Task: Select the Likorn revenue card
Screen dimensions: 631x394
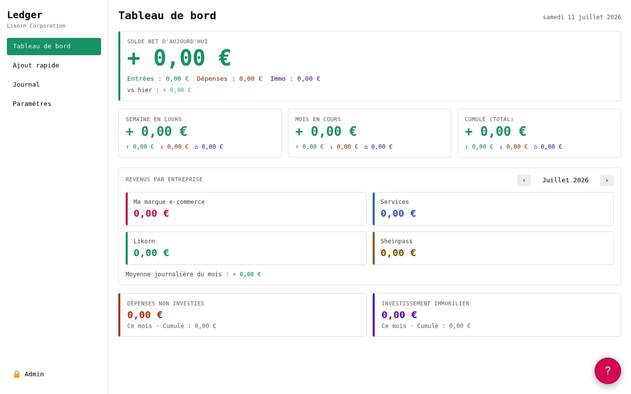Action: (246, 248)
